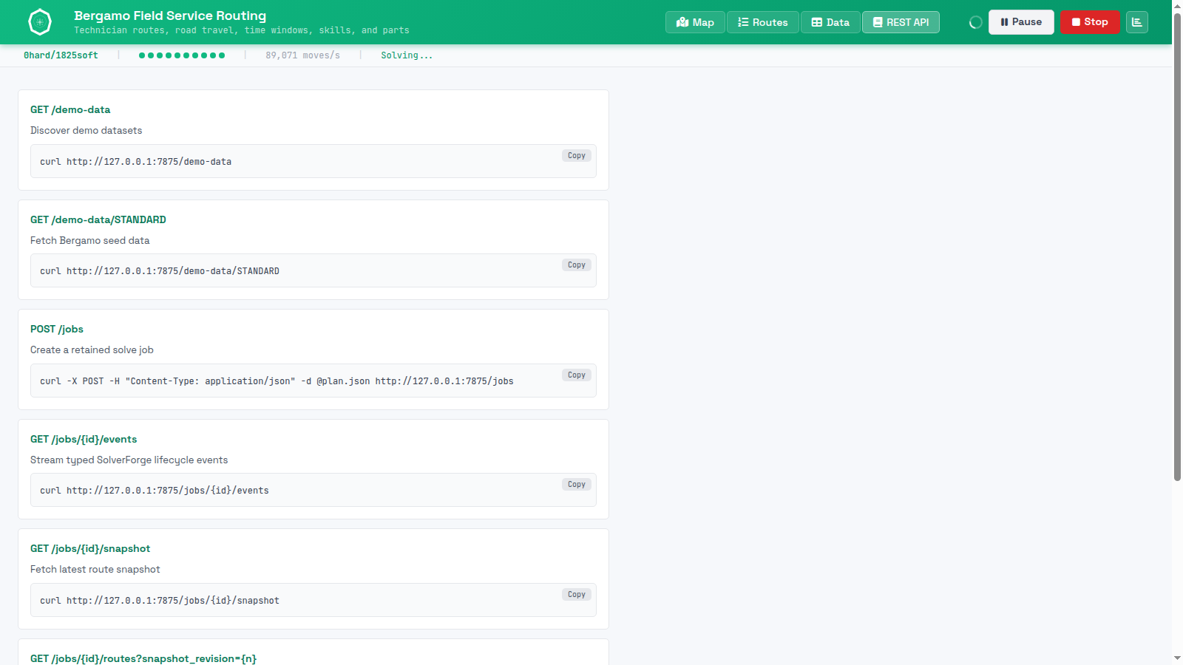Click the POST /jobs heading
This screenshot has height=665, width=1183.
click(x=57, y=329)
